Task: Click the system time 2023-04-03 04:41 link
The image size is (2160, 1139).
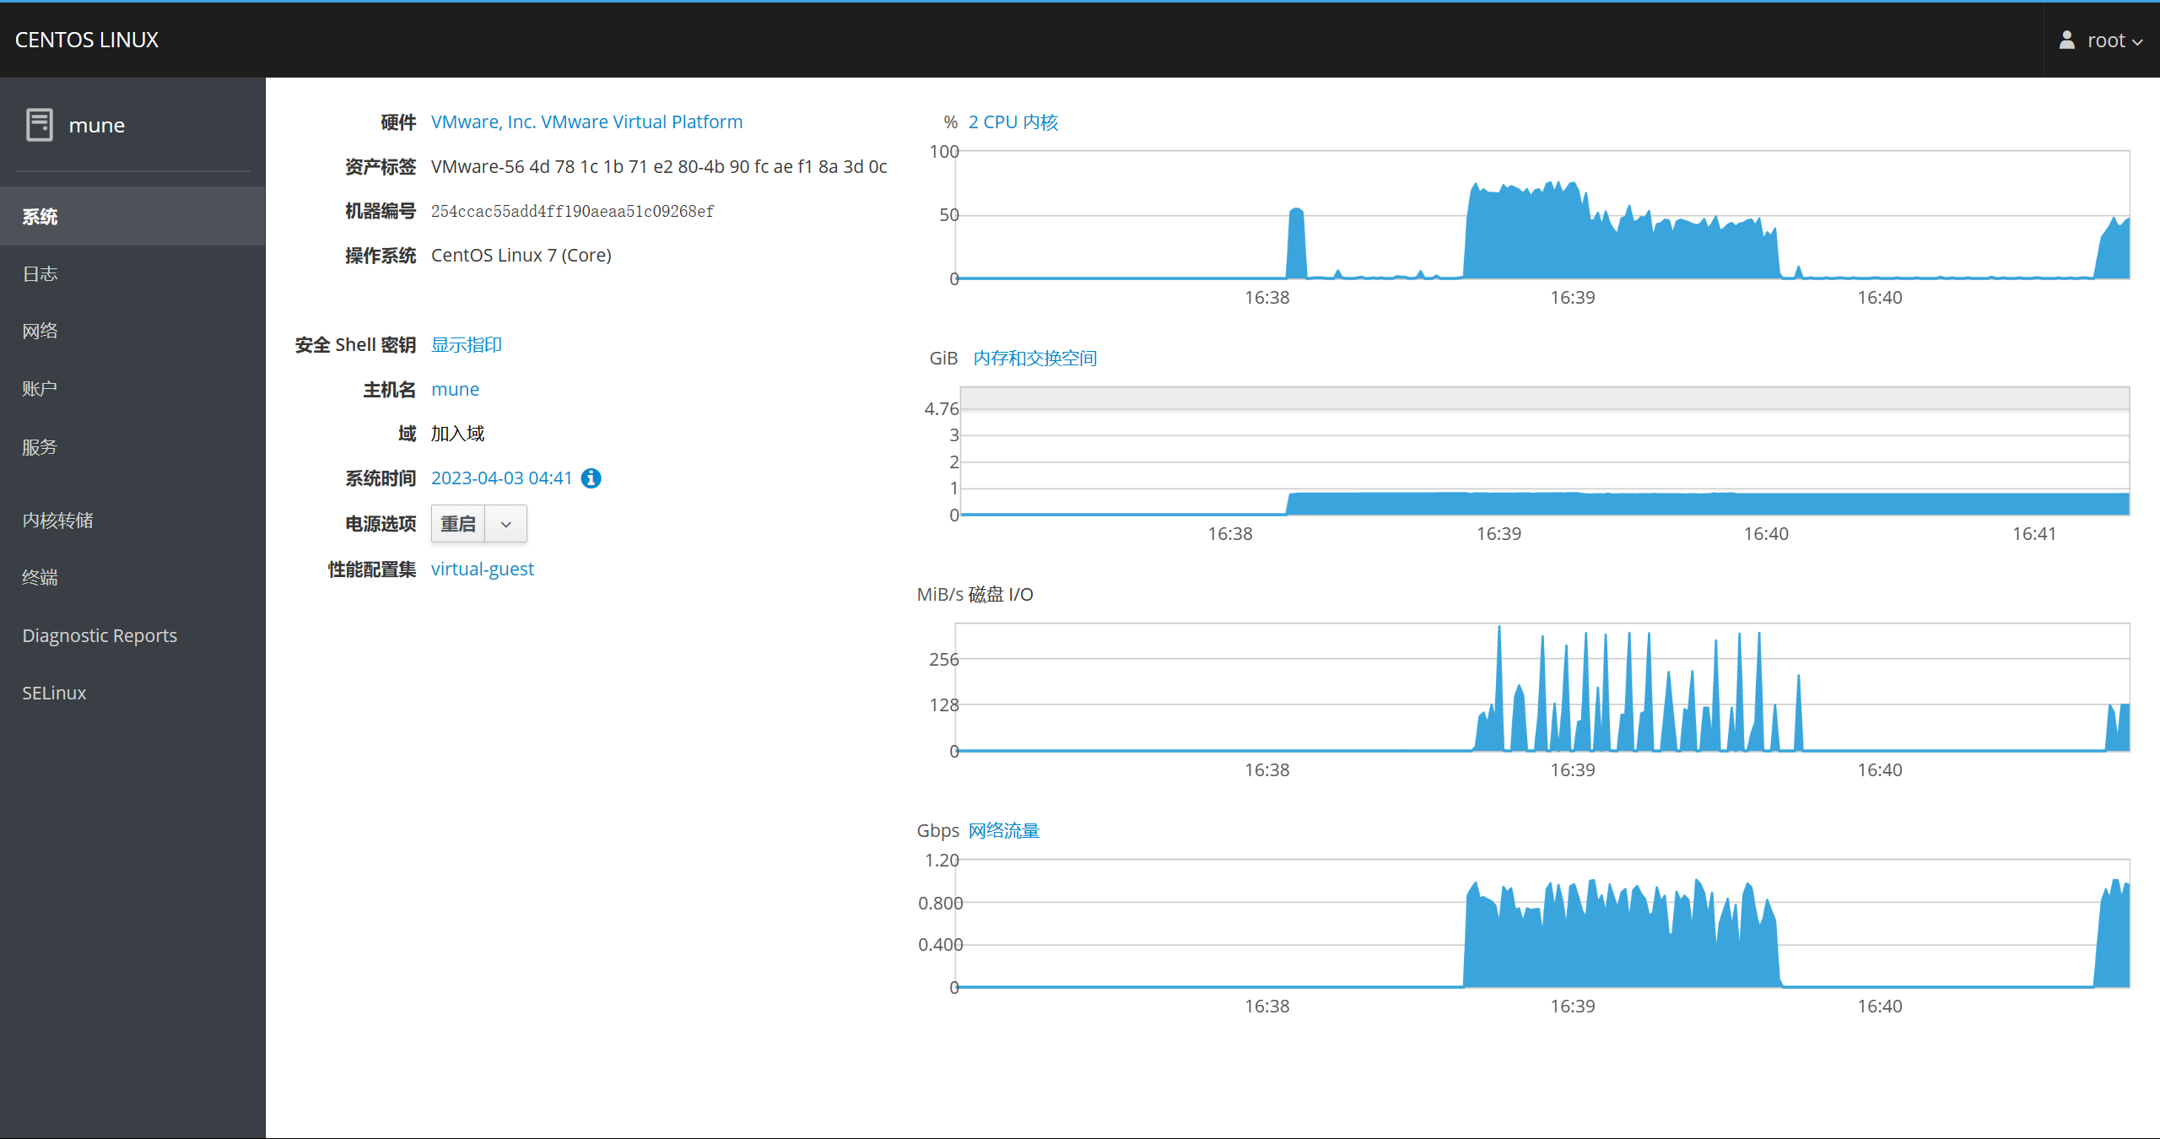Action: point(502,478)
